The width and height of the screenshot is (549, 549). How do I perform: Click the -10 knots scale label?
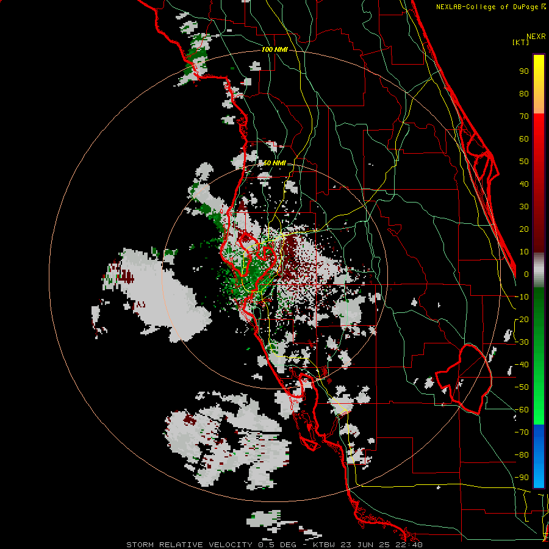[x=522, y=297]
